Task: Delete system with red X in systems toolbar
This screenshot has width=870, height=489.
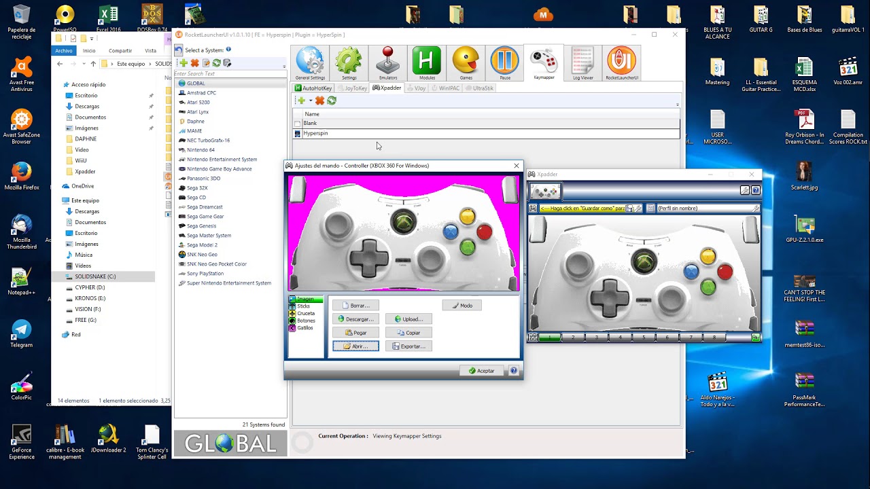Action: coord(194,63)
